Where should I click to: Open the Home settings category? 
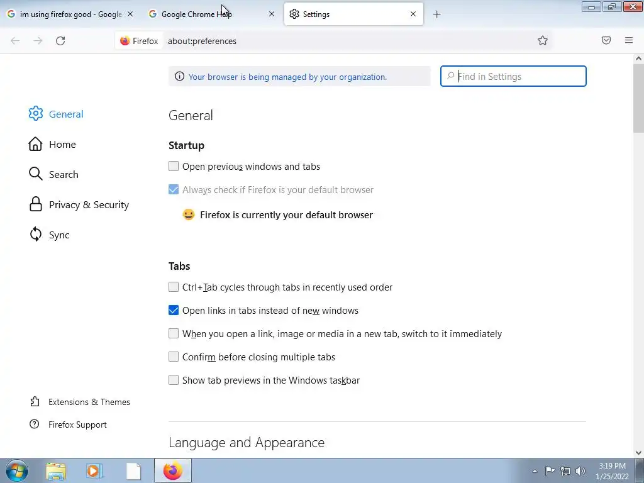[x=52, y=144]
